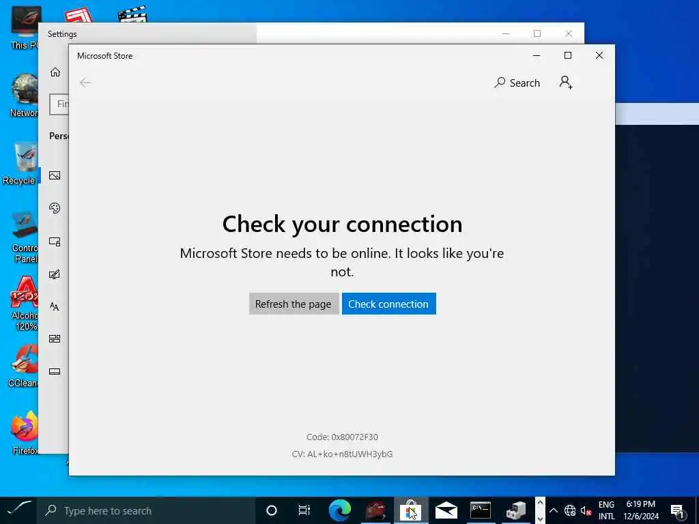This screenshot has height=524, width=699.
Task: Maximize the Microsoft Store window
Action: click(567, 55)
